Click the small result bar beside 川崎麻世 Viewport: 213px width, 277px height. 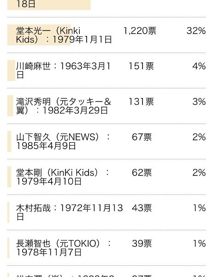11,71
